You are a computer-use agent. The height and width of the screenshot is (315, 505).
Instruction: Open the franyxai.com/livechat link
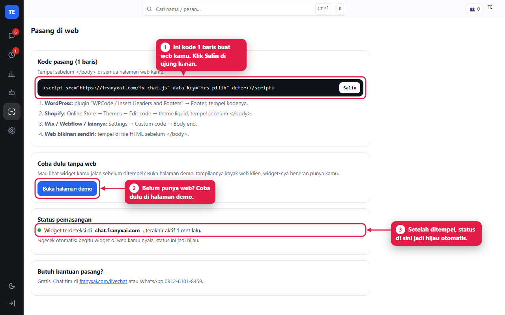coord(103,282)
